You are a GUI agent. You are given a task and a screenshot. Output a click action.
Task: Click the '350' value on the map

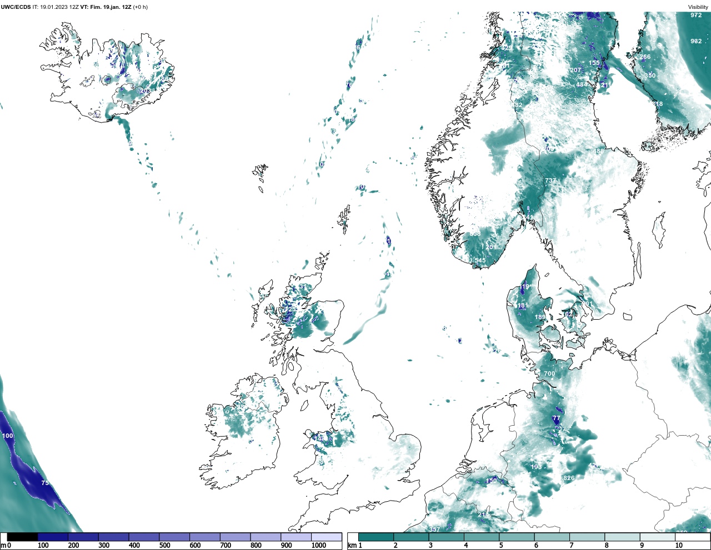click(x=650, y=75)
